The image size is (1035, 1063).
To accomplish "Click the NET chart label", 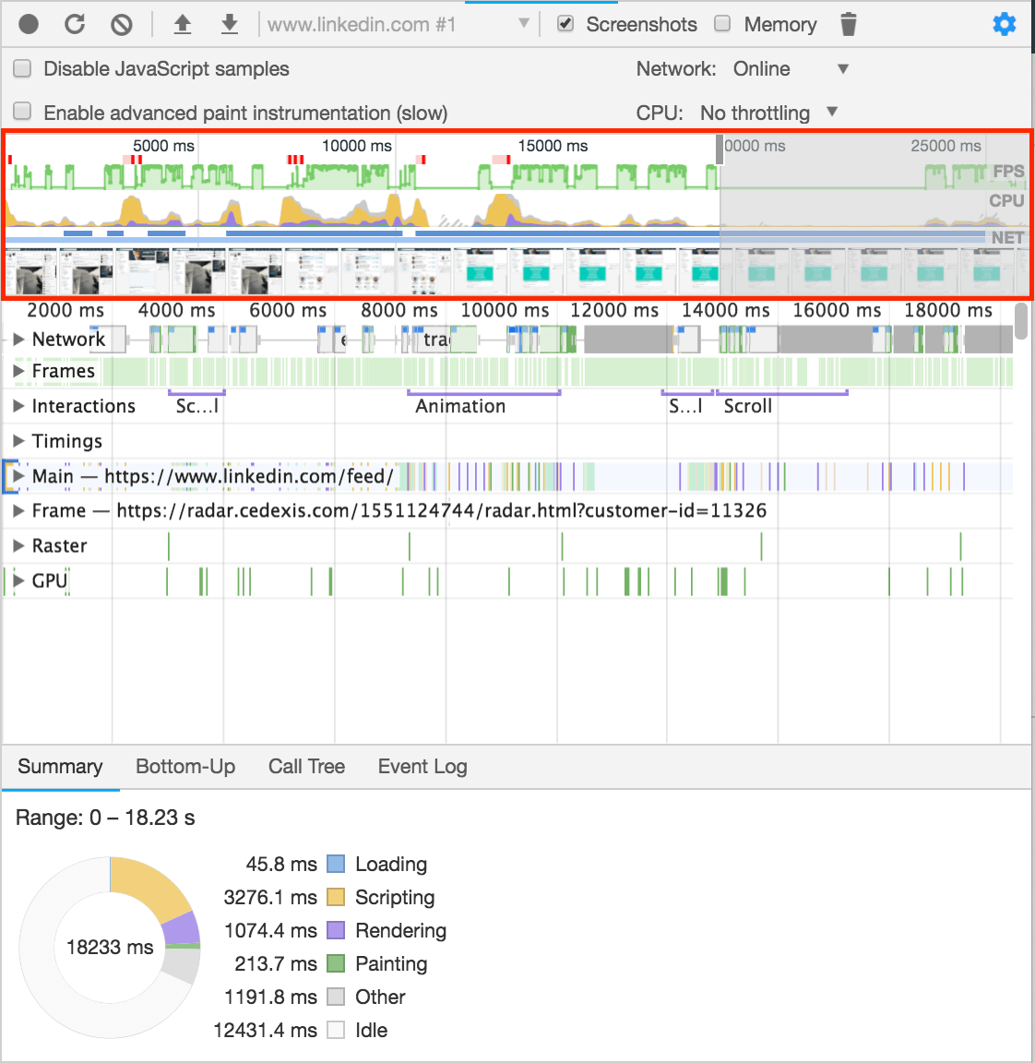I will [x=1008, y=237].
